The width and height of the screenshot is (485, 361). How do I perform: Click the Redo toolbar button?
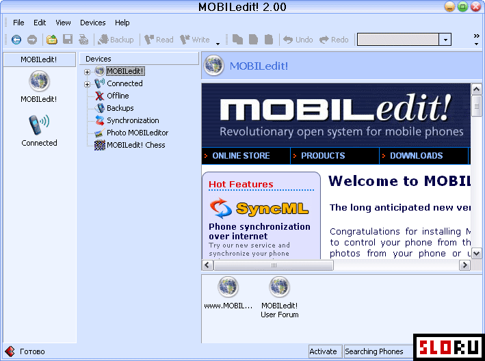334,40
